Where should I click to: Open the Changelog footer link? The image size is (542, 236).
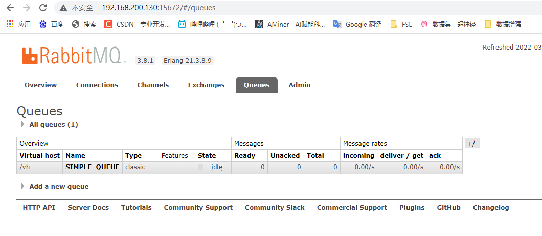491,208
